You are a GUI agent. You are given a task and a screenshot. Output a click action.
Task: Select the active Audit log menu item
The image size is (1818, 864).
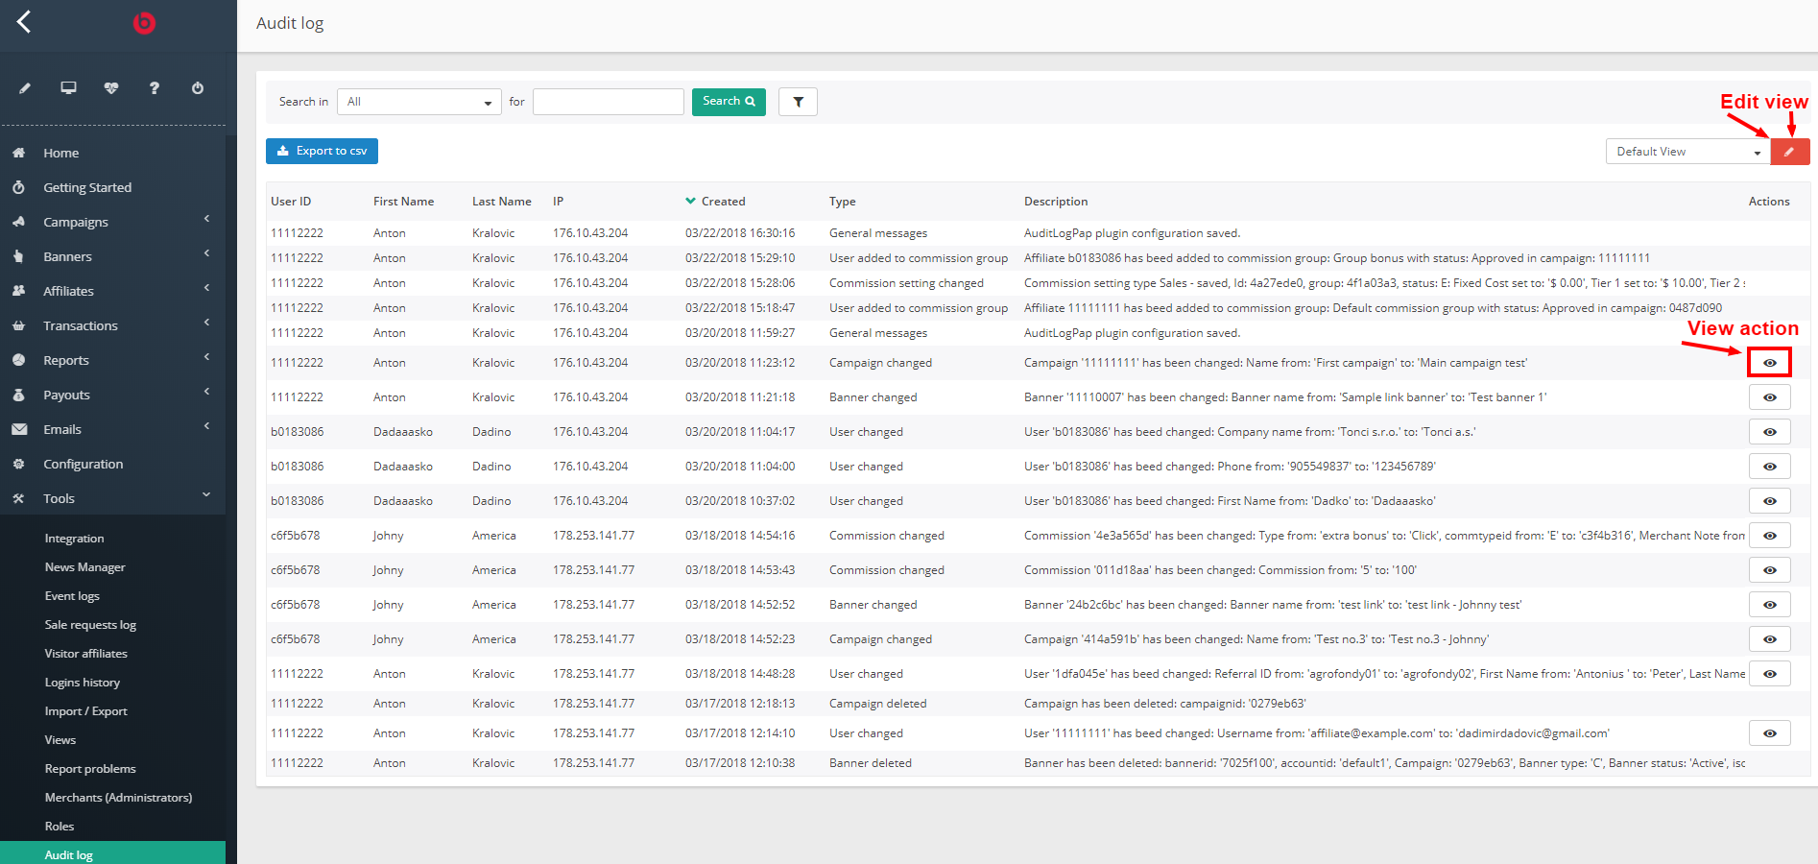point(112,853)
